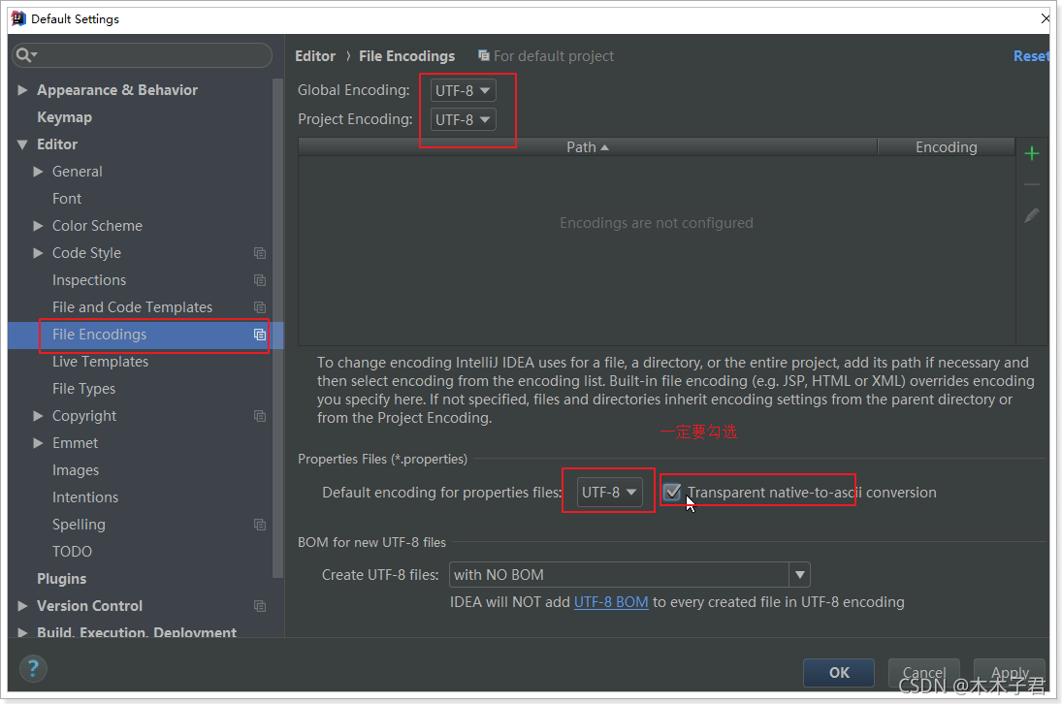Open File and Code Templates page

click(132, 307)
